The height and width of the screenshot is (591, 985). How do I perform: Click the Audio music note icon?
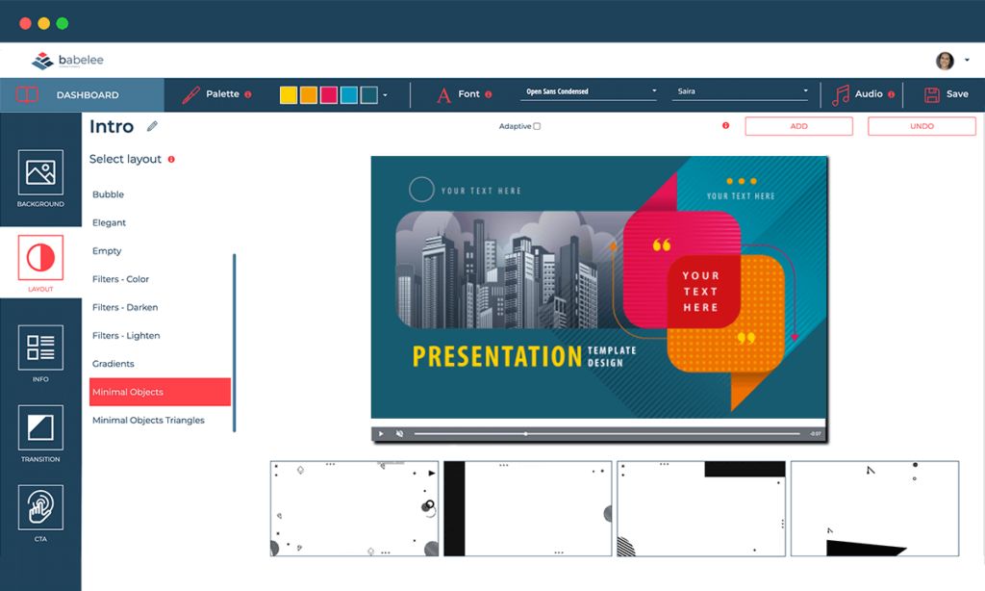842,94
